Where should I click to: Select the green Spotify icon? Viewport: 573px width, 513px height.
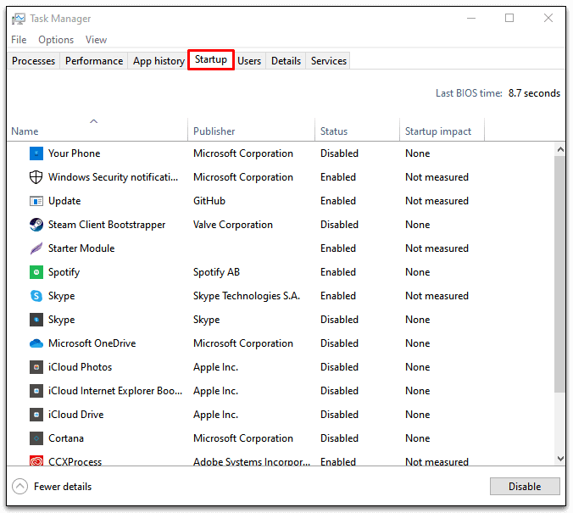(36, 272)
